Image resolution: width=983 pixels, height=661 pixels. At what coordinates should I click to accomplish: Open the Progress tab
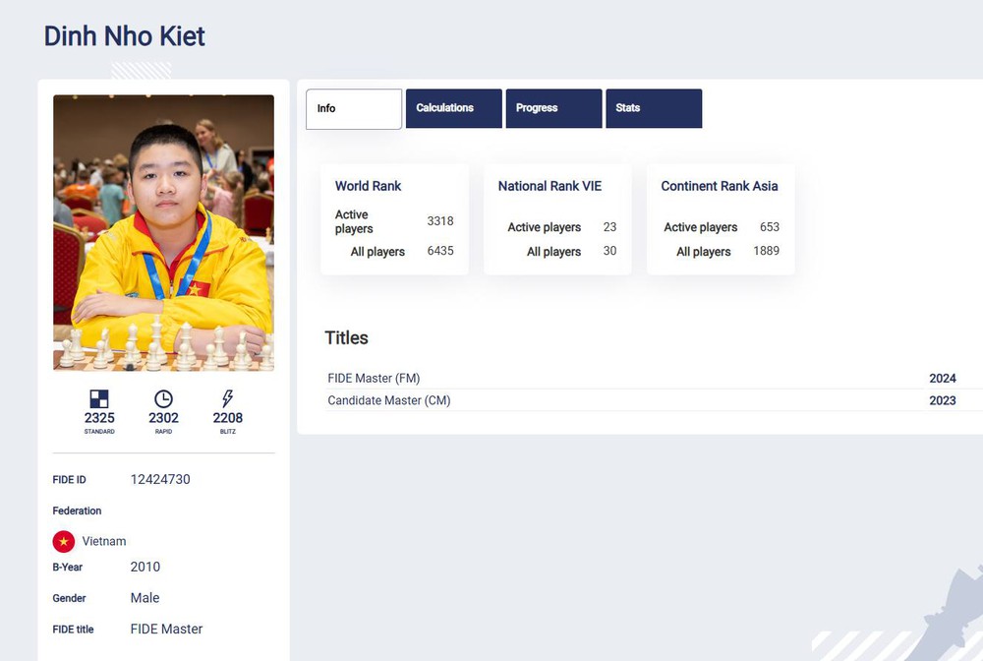pyautogui.click(x=553, y=108)
